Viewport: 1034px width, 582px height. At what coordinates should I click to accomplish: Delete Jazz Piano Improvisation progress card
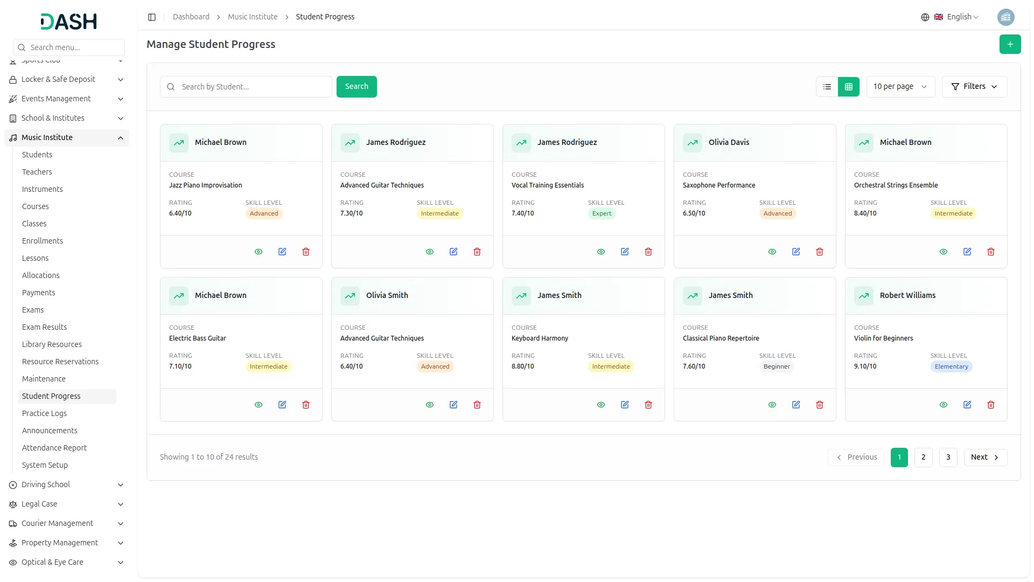pos(306,252)
